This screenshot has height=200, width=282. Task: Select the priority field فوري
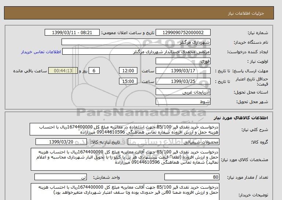tap(183, 61)
